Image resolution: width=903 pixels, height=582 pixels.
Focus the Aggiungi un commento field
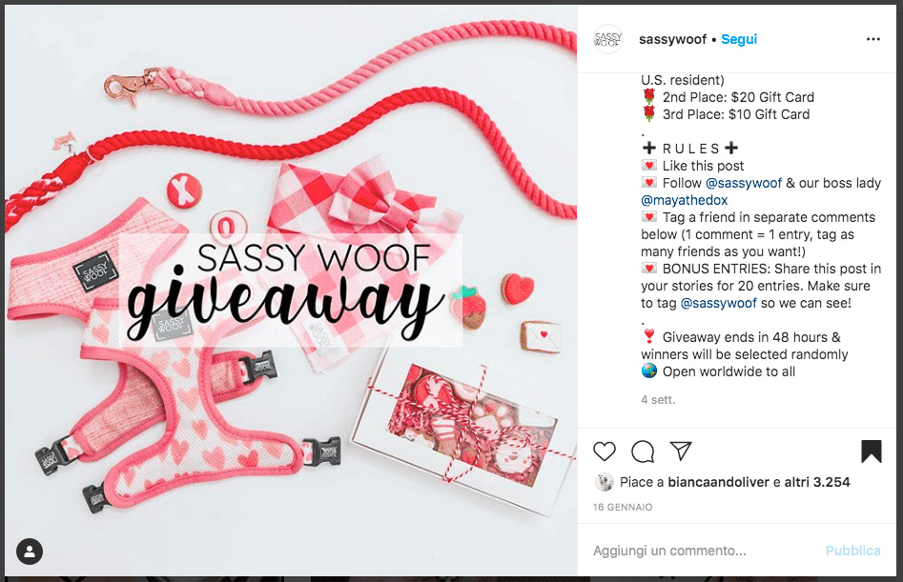703,551
